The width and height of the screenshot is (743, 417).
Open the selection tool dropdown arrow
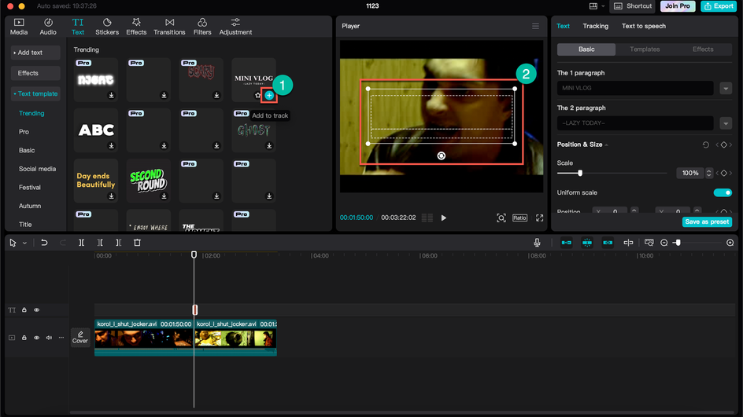(x=24, y=243)
